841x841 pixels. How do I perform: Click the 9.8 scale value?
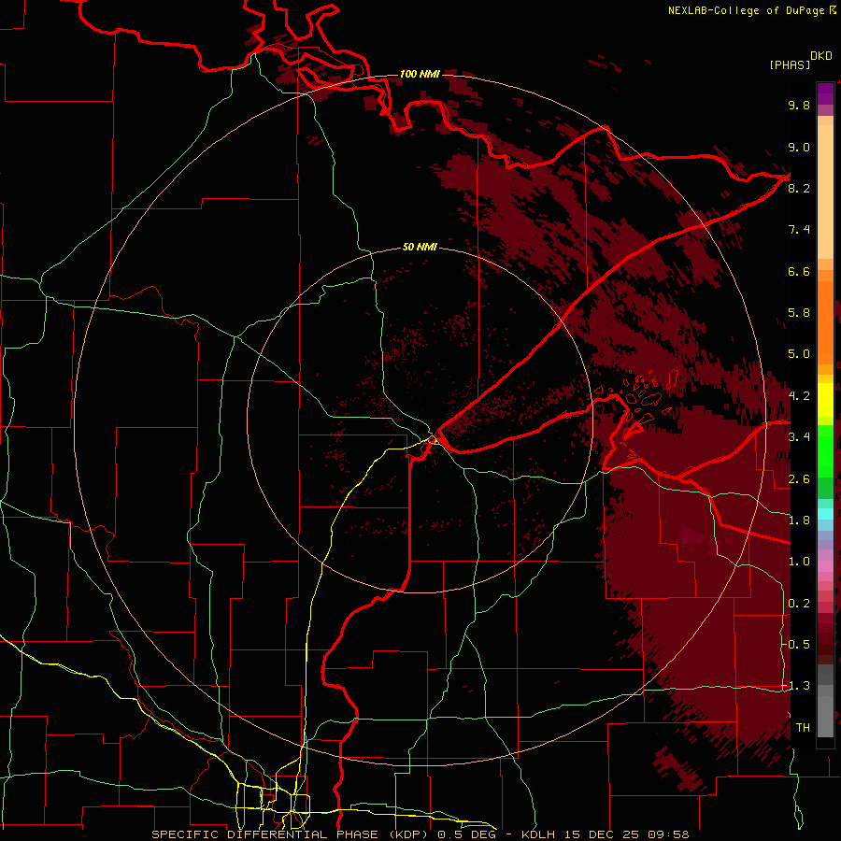tap(799, 105)
